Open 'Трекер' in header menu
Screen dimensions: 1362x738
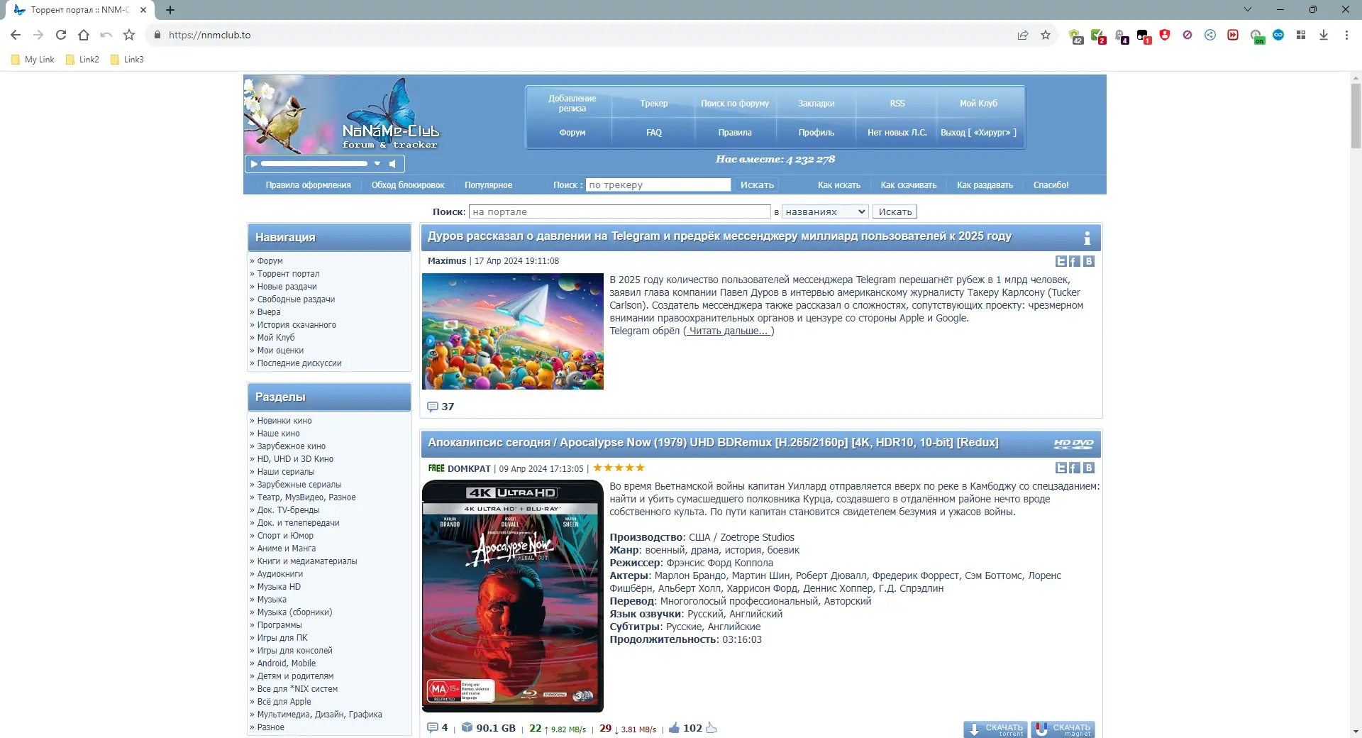pyautogui.click(x=654, y=104)
